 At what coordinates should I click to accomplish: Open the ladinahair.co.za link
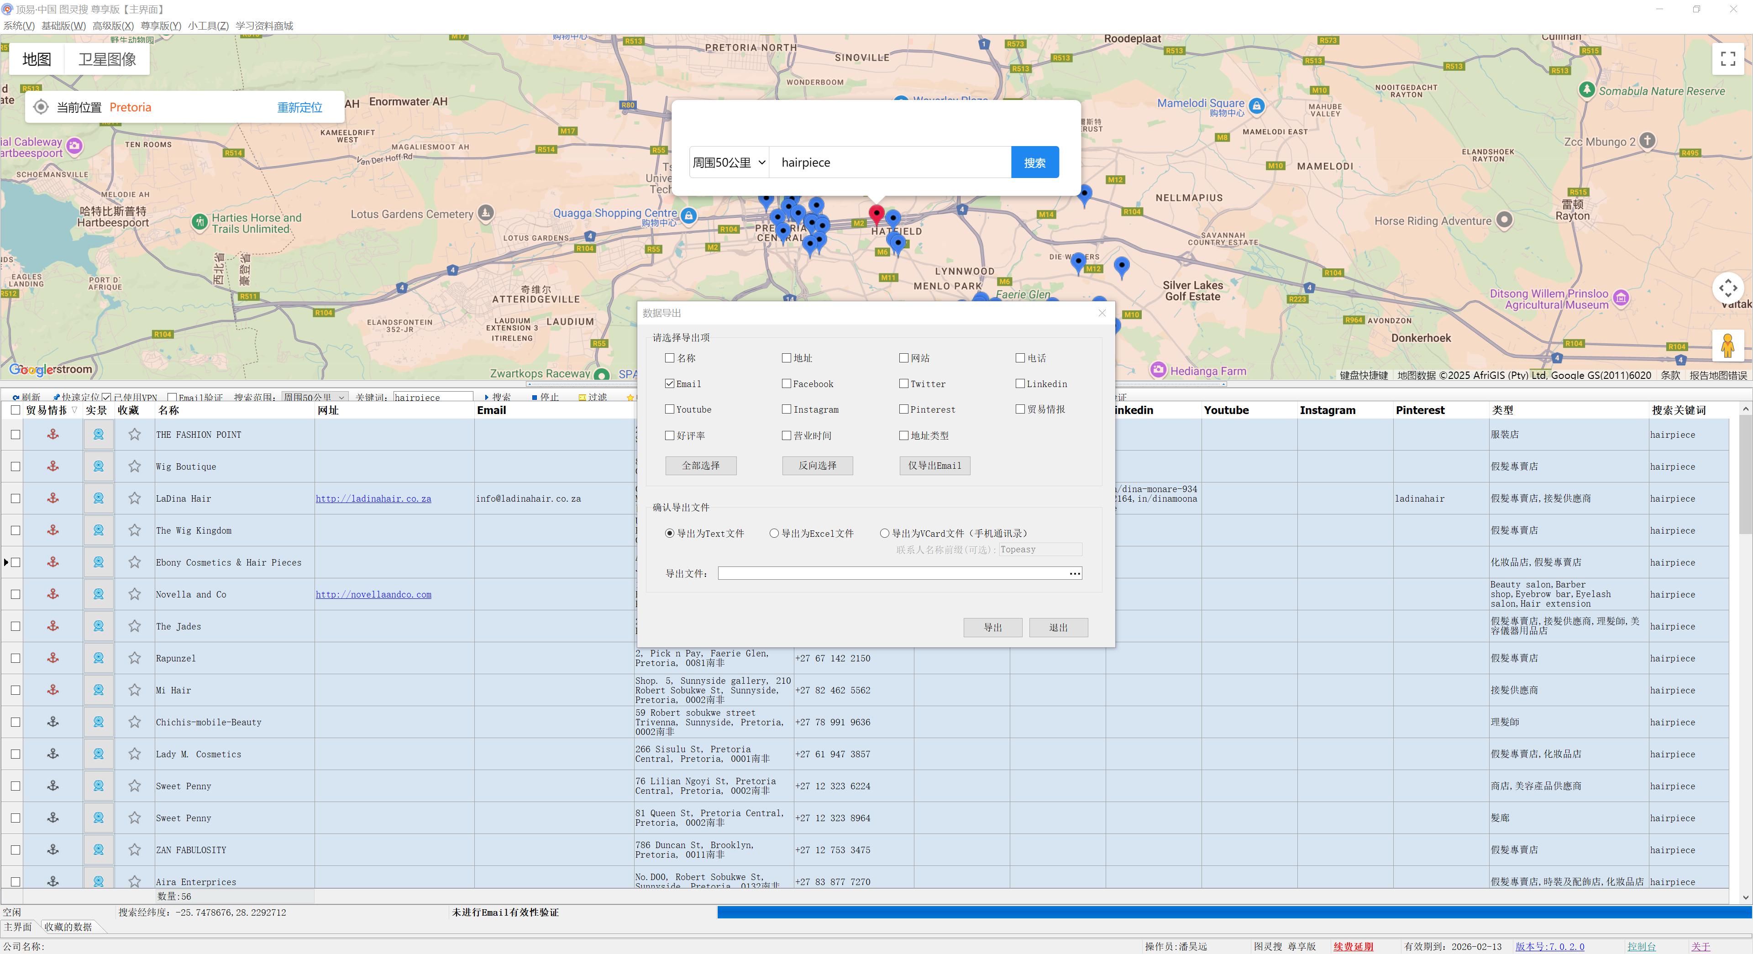tap(373, 498)
